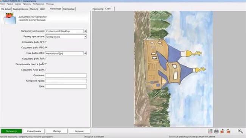Click the first red rotate image icon

(x=222, y=131)
